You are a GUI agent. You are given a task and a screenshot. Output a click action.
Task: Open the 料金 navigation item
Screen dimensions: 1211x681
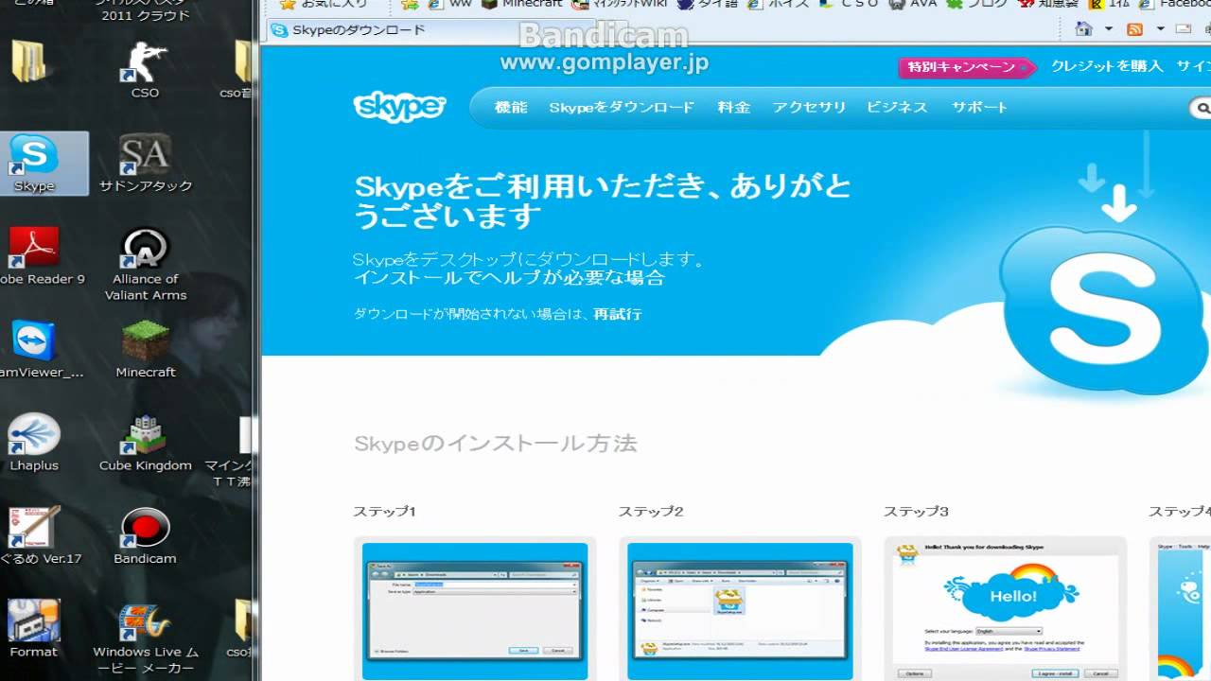[733, 107]
